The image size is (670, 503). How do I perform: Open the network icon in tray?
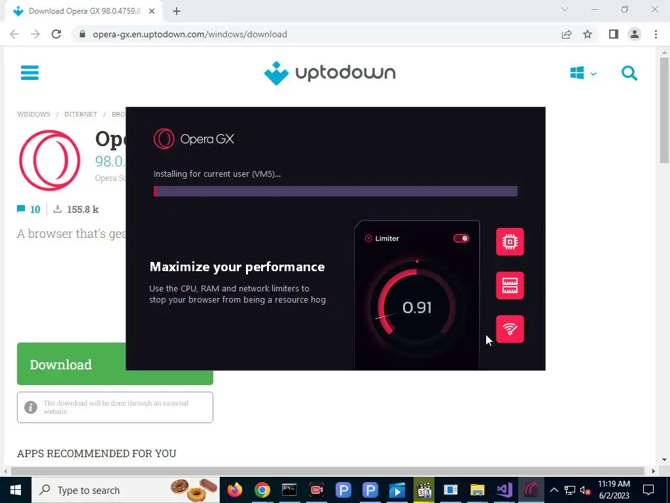tap(570, 490)
